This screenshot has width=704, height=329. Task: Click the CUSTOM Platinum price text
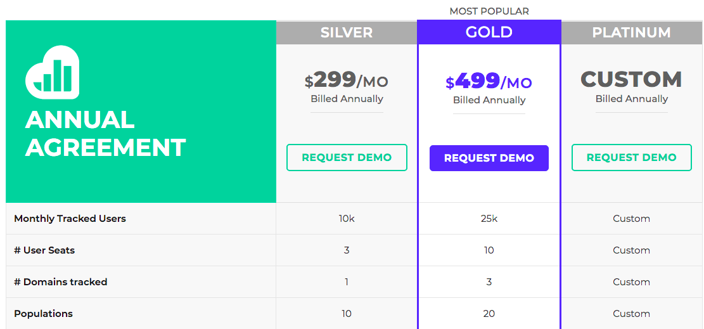[x=631, y=80]
